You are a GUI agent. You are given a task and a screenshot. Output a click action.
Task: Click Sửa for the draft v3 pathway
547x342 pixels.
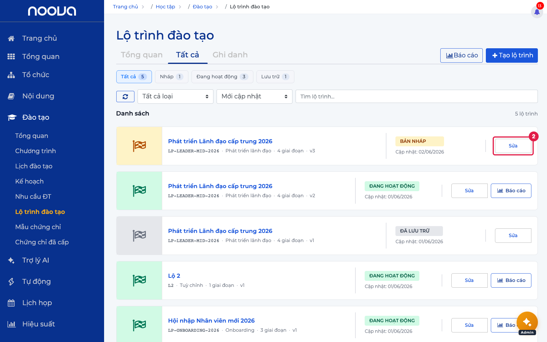point(513,146)
